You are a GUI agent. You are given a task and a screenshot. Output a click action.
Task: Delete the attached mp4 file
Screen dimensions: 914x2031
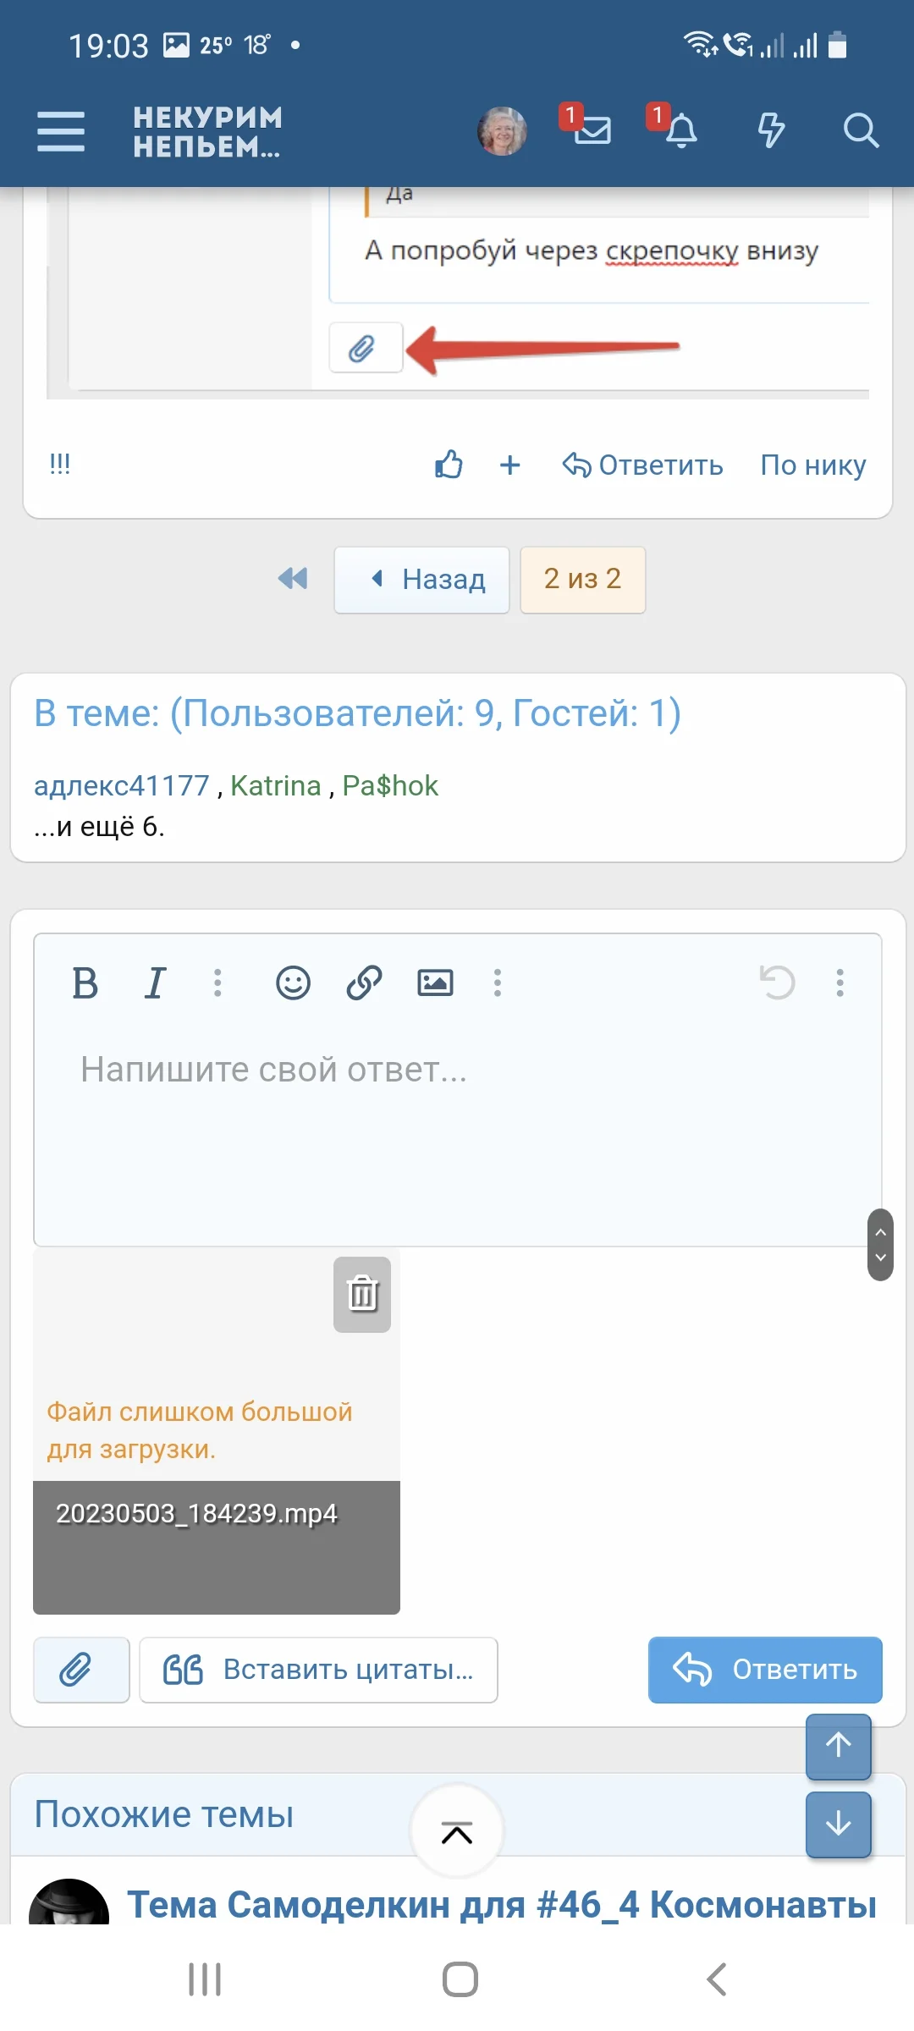coord(362,1294)
